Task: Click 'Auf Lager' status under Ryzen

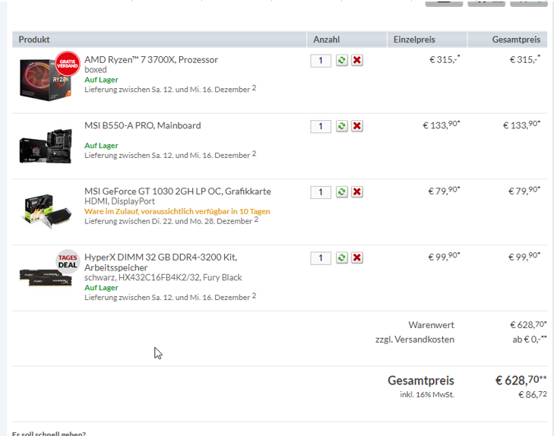Action: [x=101, y=80]
